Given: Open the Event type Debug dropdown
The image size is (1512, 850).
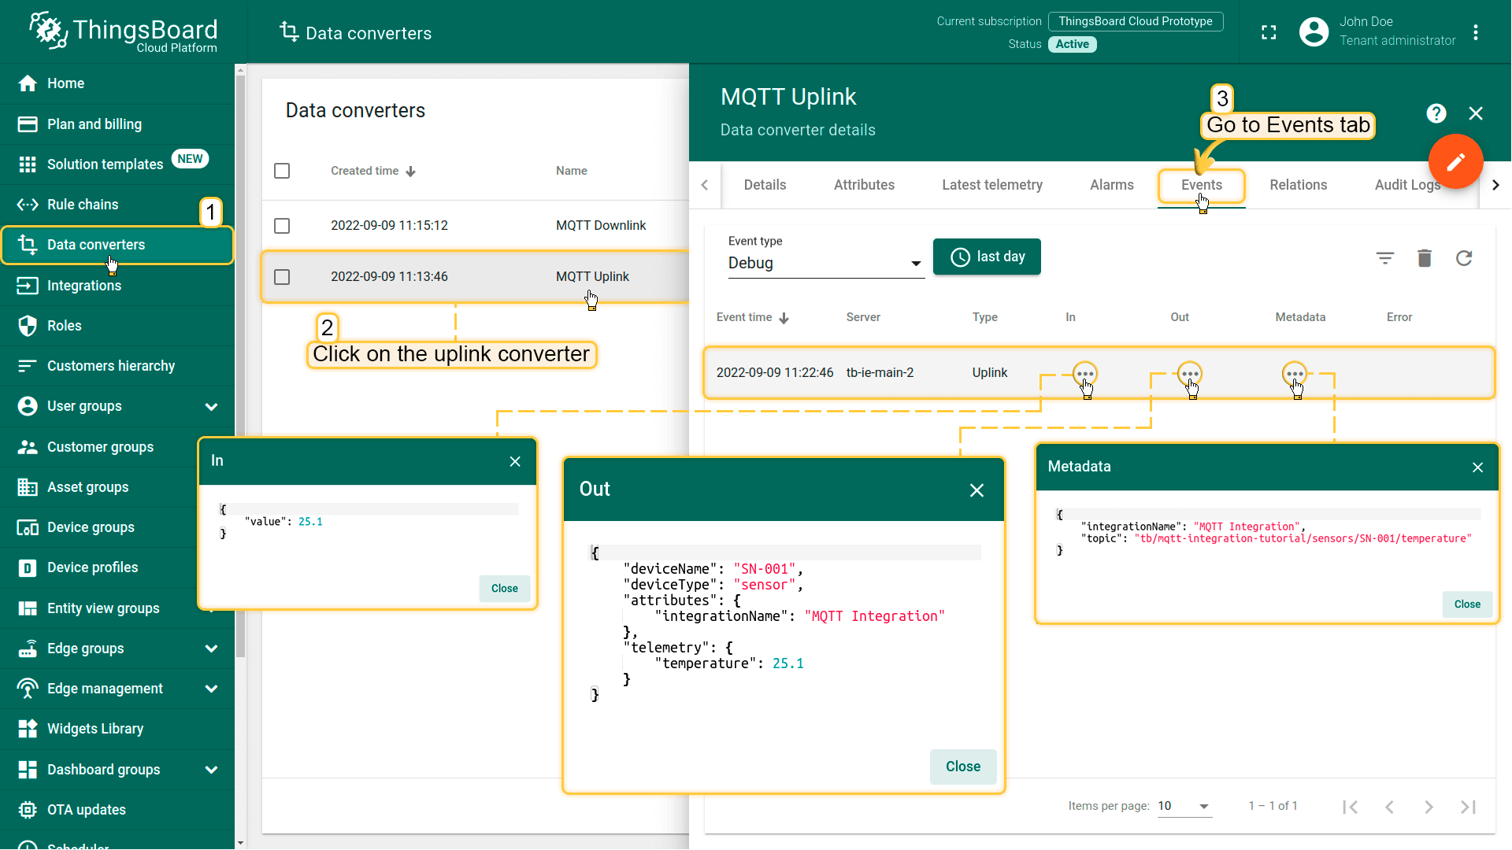Looking at the screenshot, I should coord(825,264).
